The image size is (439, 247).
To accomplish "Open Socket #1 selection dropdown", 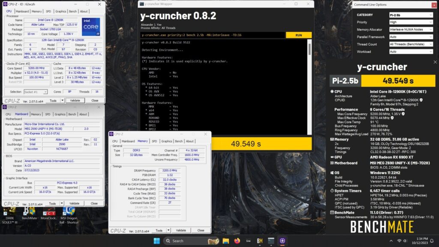I will tap(36, 92).
